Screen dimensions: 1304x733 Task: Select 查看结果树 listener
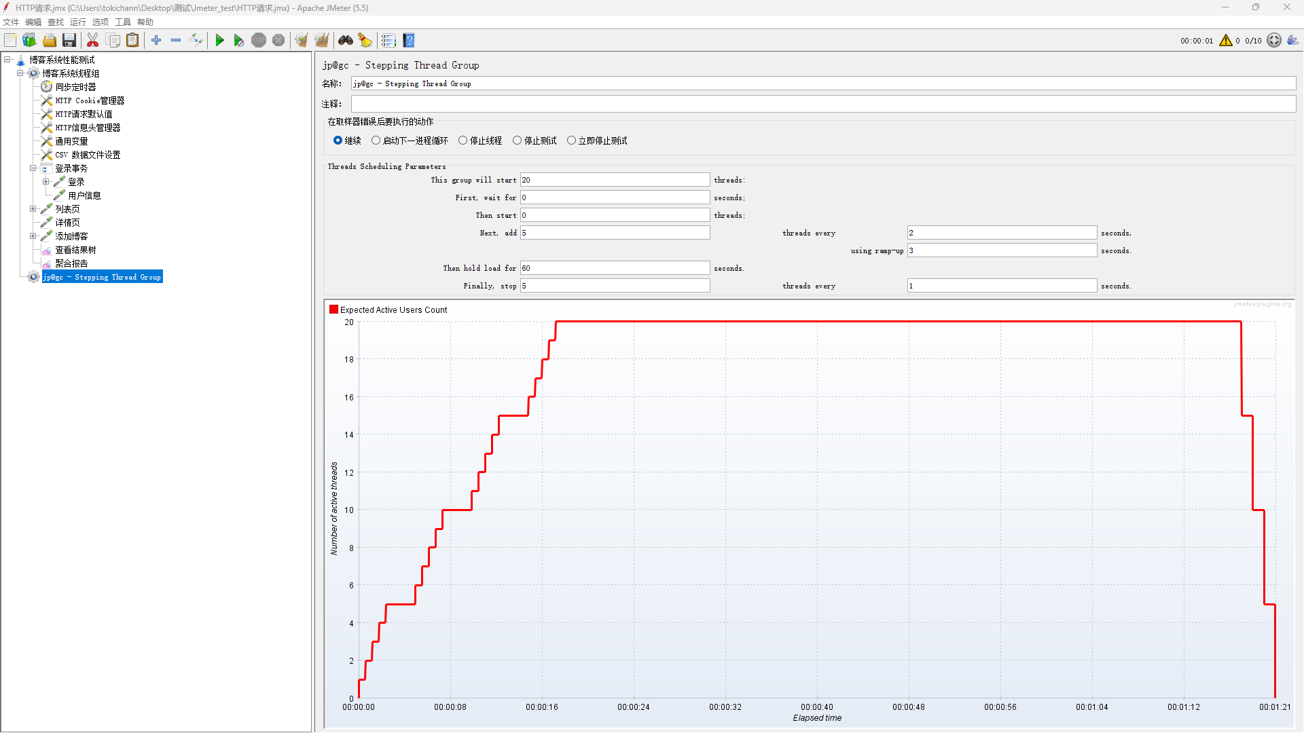point(75,250)
